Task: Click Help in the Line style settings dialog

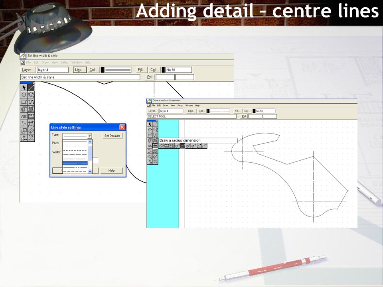Action: click(x=111, y=170)
